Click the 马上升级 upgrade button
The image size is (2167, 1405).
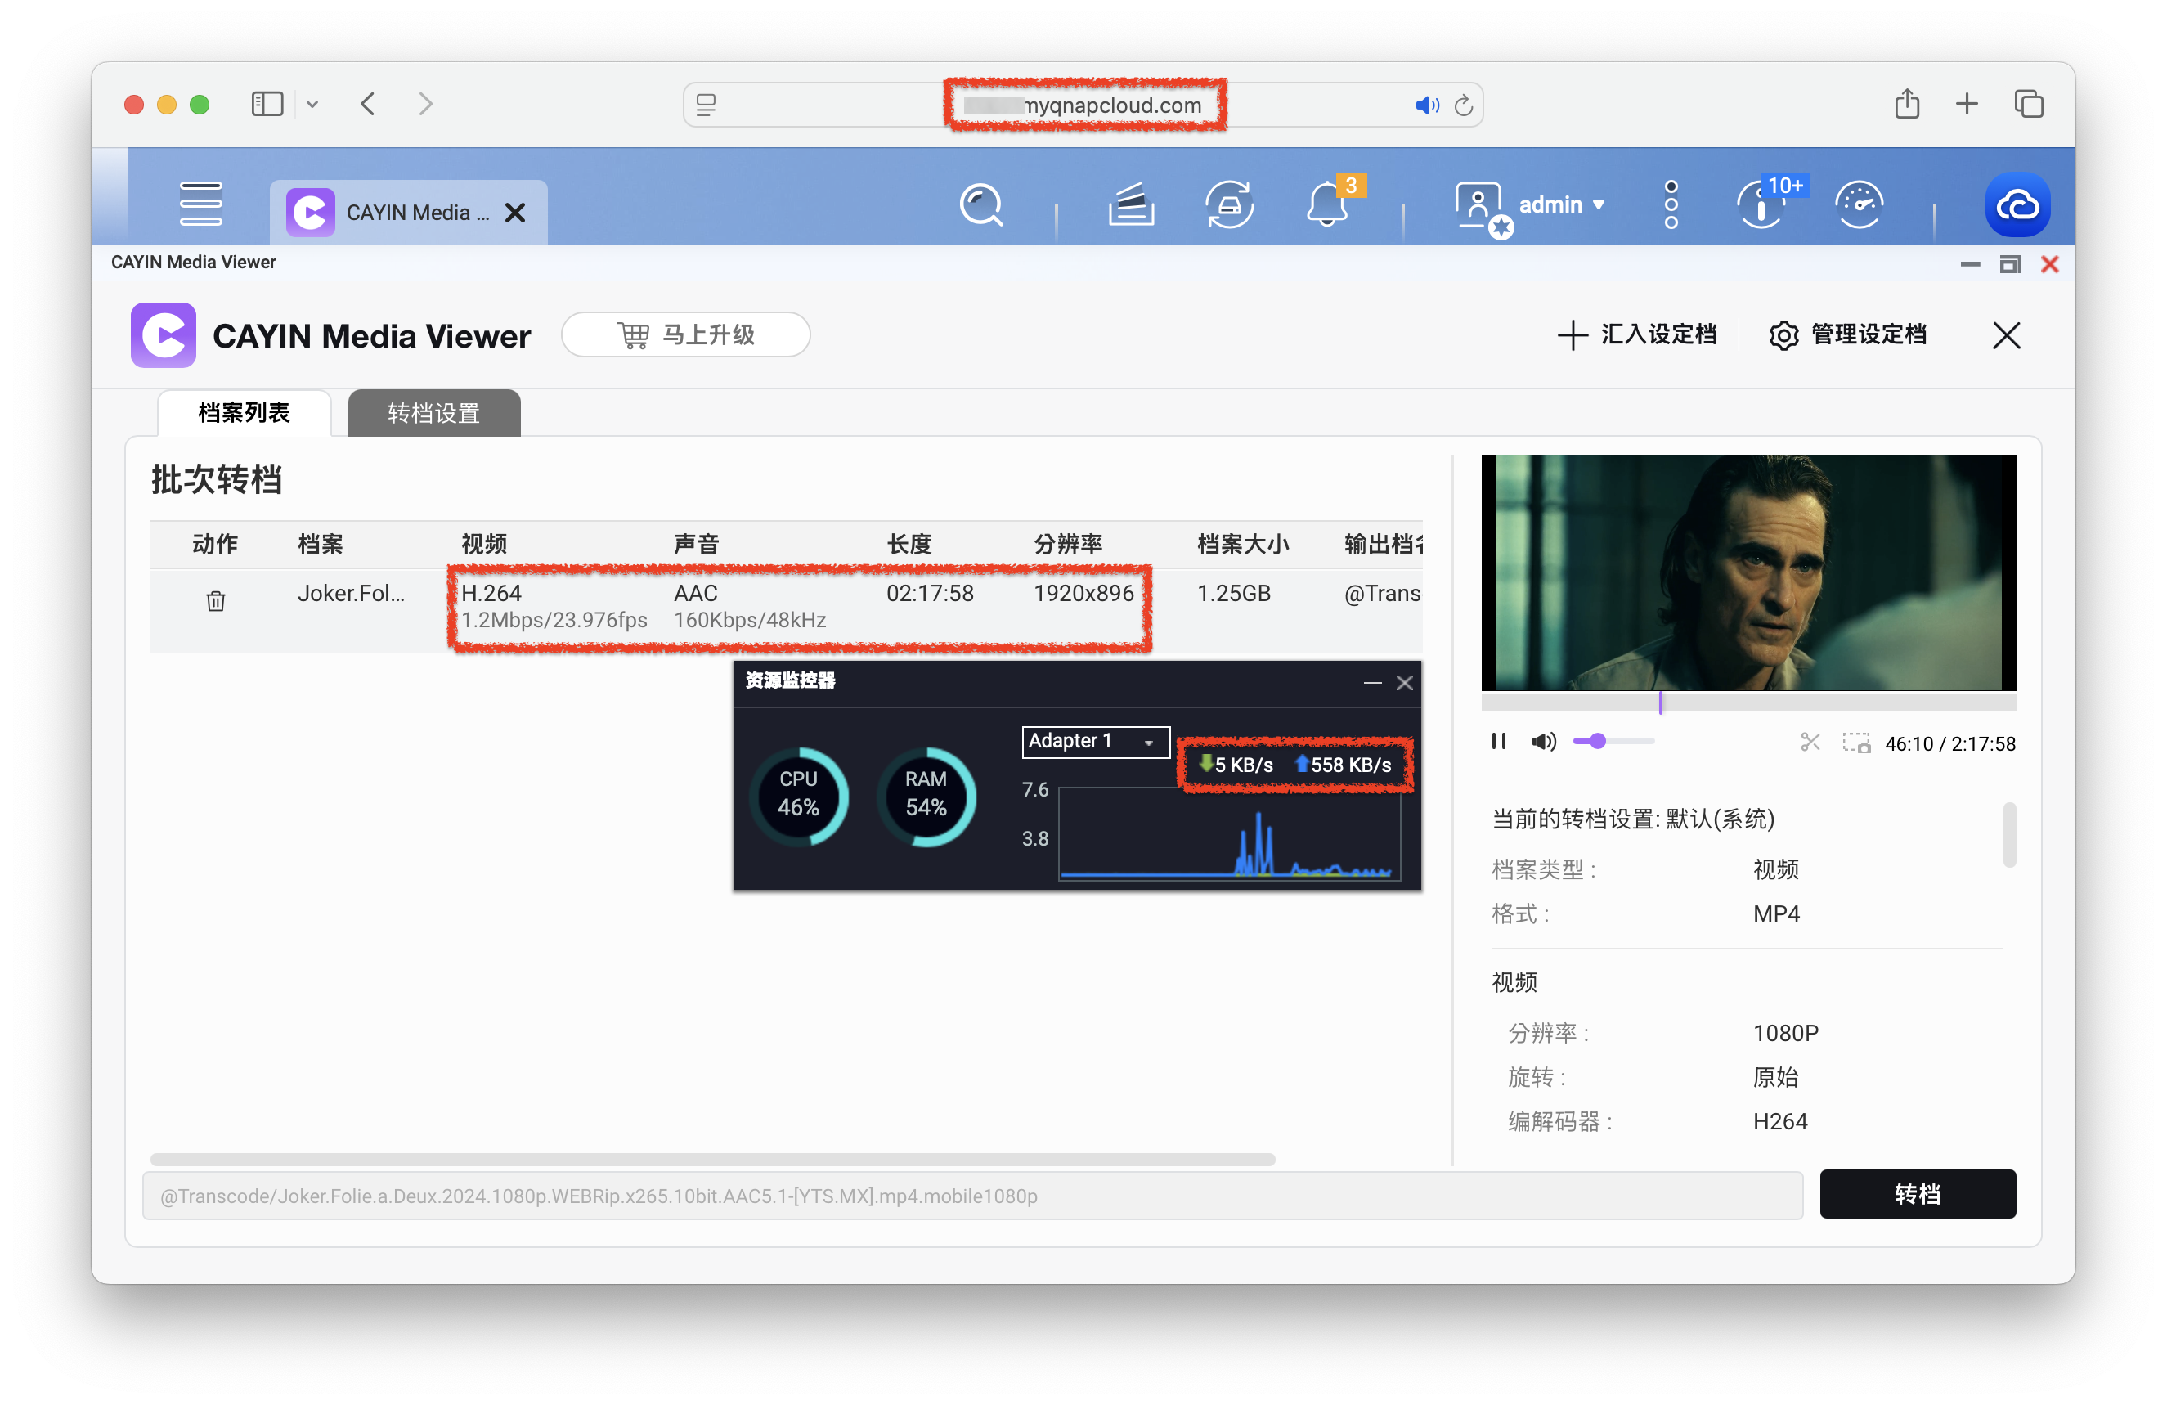pos(685,335)
